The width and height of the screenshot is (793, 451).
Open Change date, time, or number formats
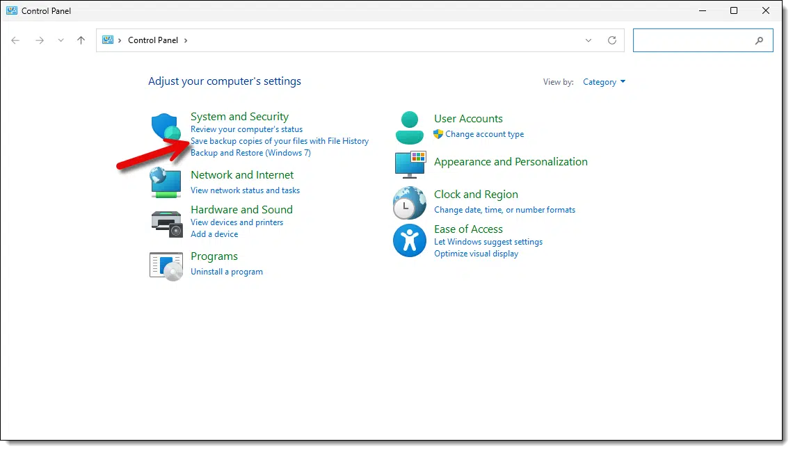tap(504, 210)
